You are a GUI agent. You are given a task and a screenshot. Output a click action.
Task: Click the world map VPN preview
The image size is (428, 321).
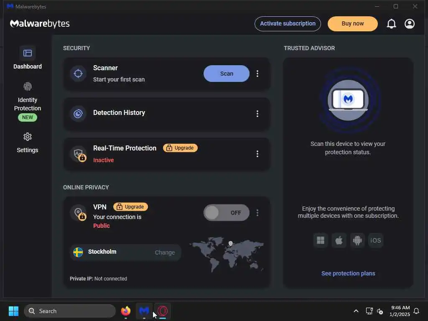pos(227,255)
